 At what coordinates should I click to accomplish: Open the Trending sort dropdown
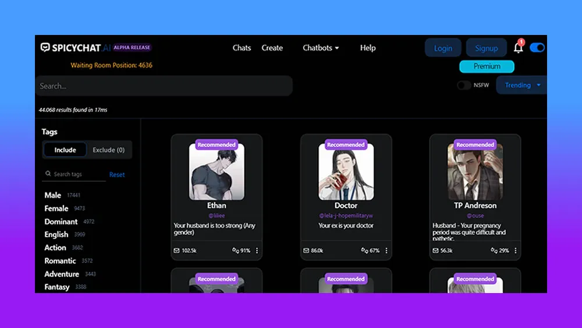(521, 85)
